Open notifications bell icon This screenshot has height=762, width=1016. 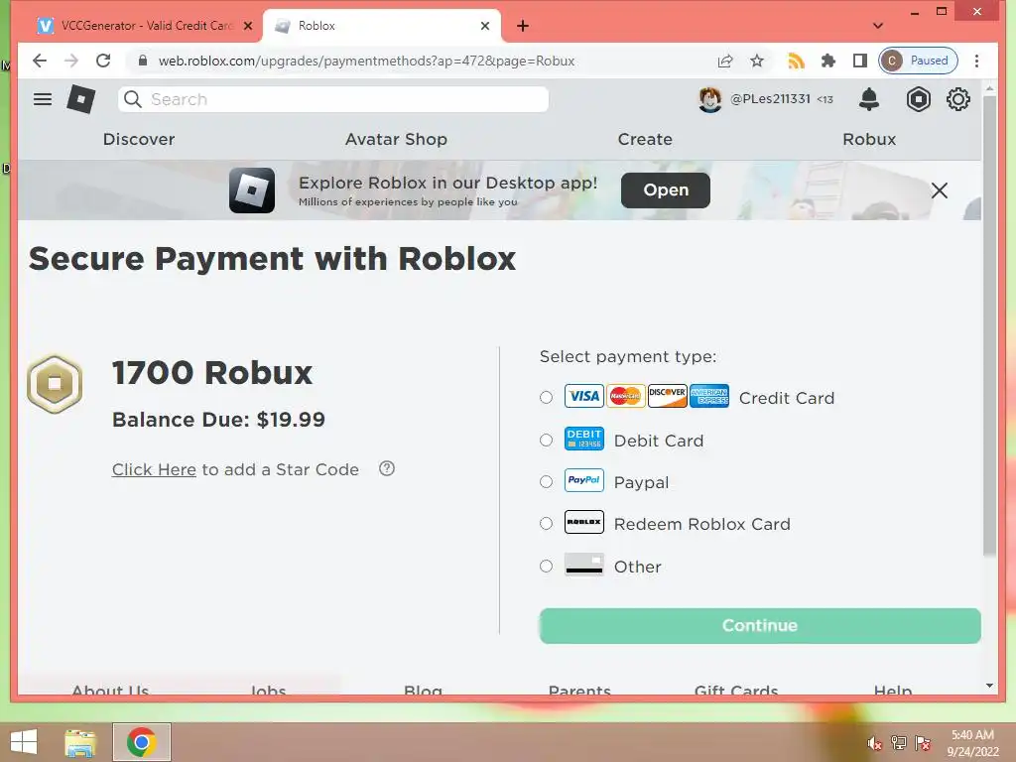click(x=869, y=99)
